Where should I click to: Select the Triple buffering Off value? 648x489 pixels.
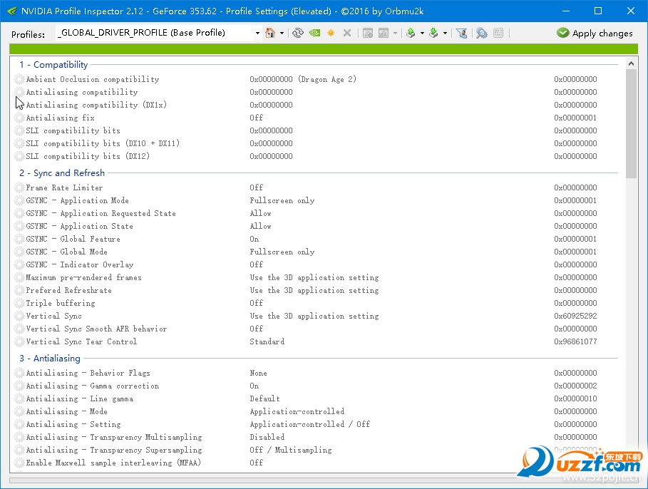point(256,303)
